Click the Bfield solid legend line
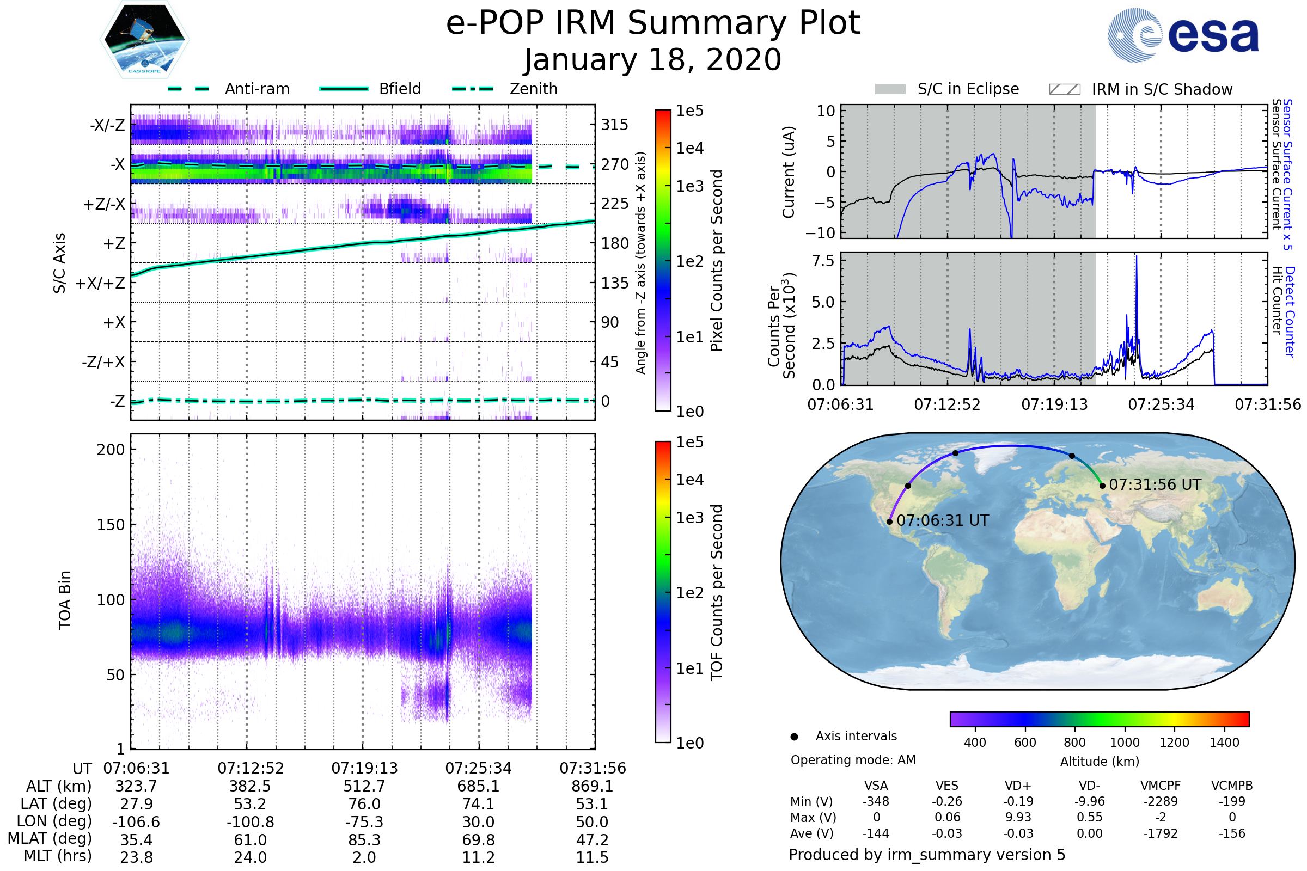Image resolution: width=1307 pixels, height=871 pixels. 344,89
